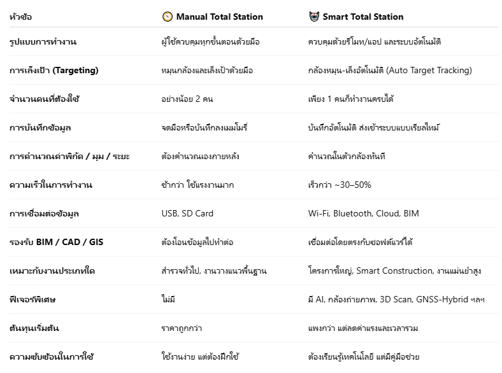The width and height of the screenshot is (502, 373).
Task: Click the compass icon beside Manual Total Station
Action: [167, 17]
